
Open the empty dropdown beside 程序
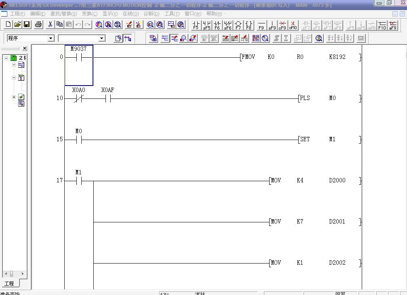[x=102, y=38]
